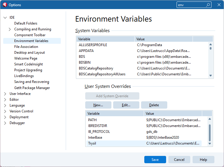224x167 pixels.
Task: Open the Welcome Page settings
Action: [x=26, y=58]
